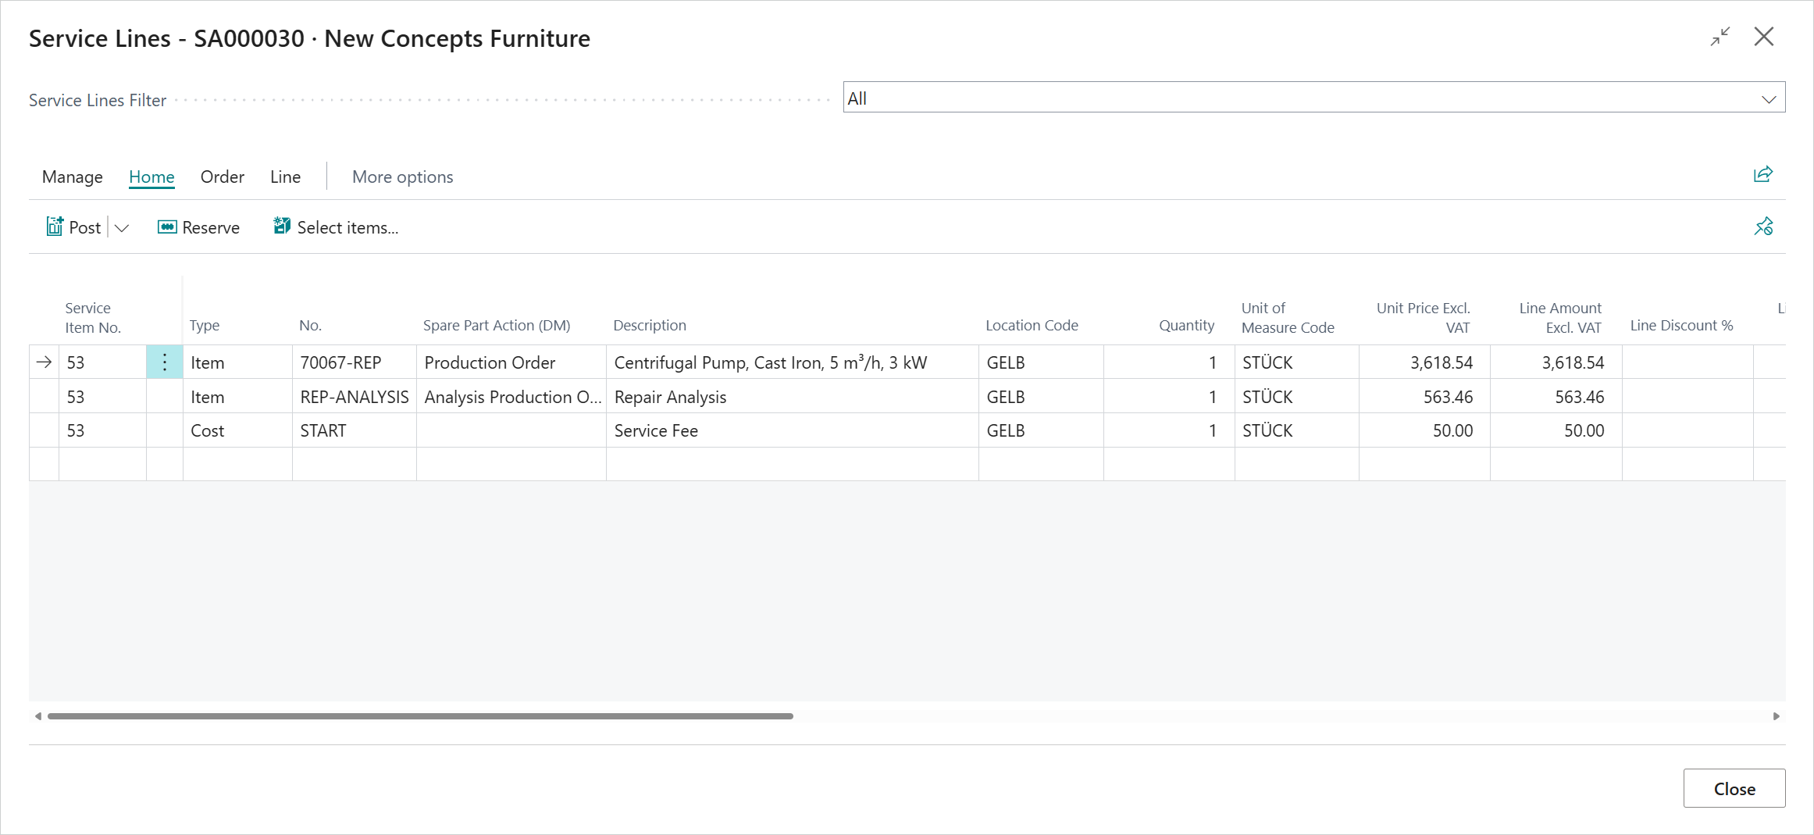Switch to the Manage tab

click(73, 177)
